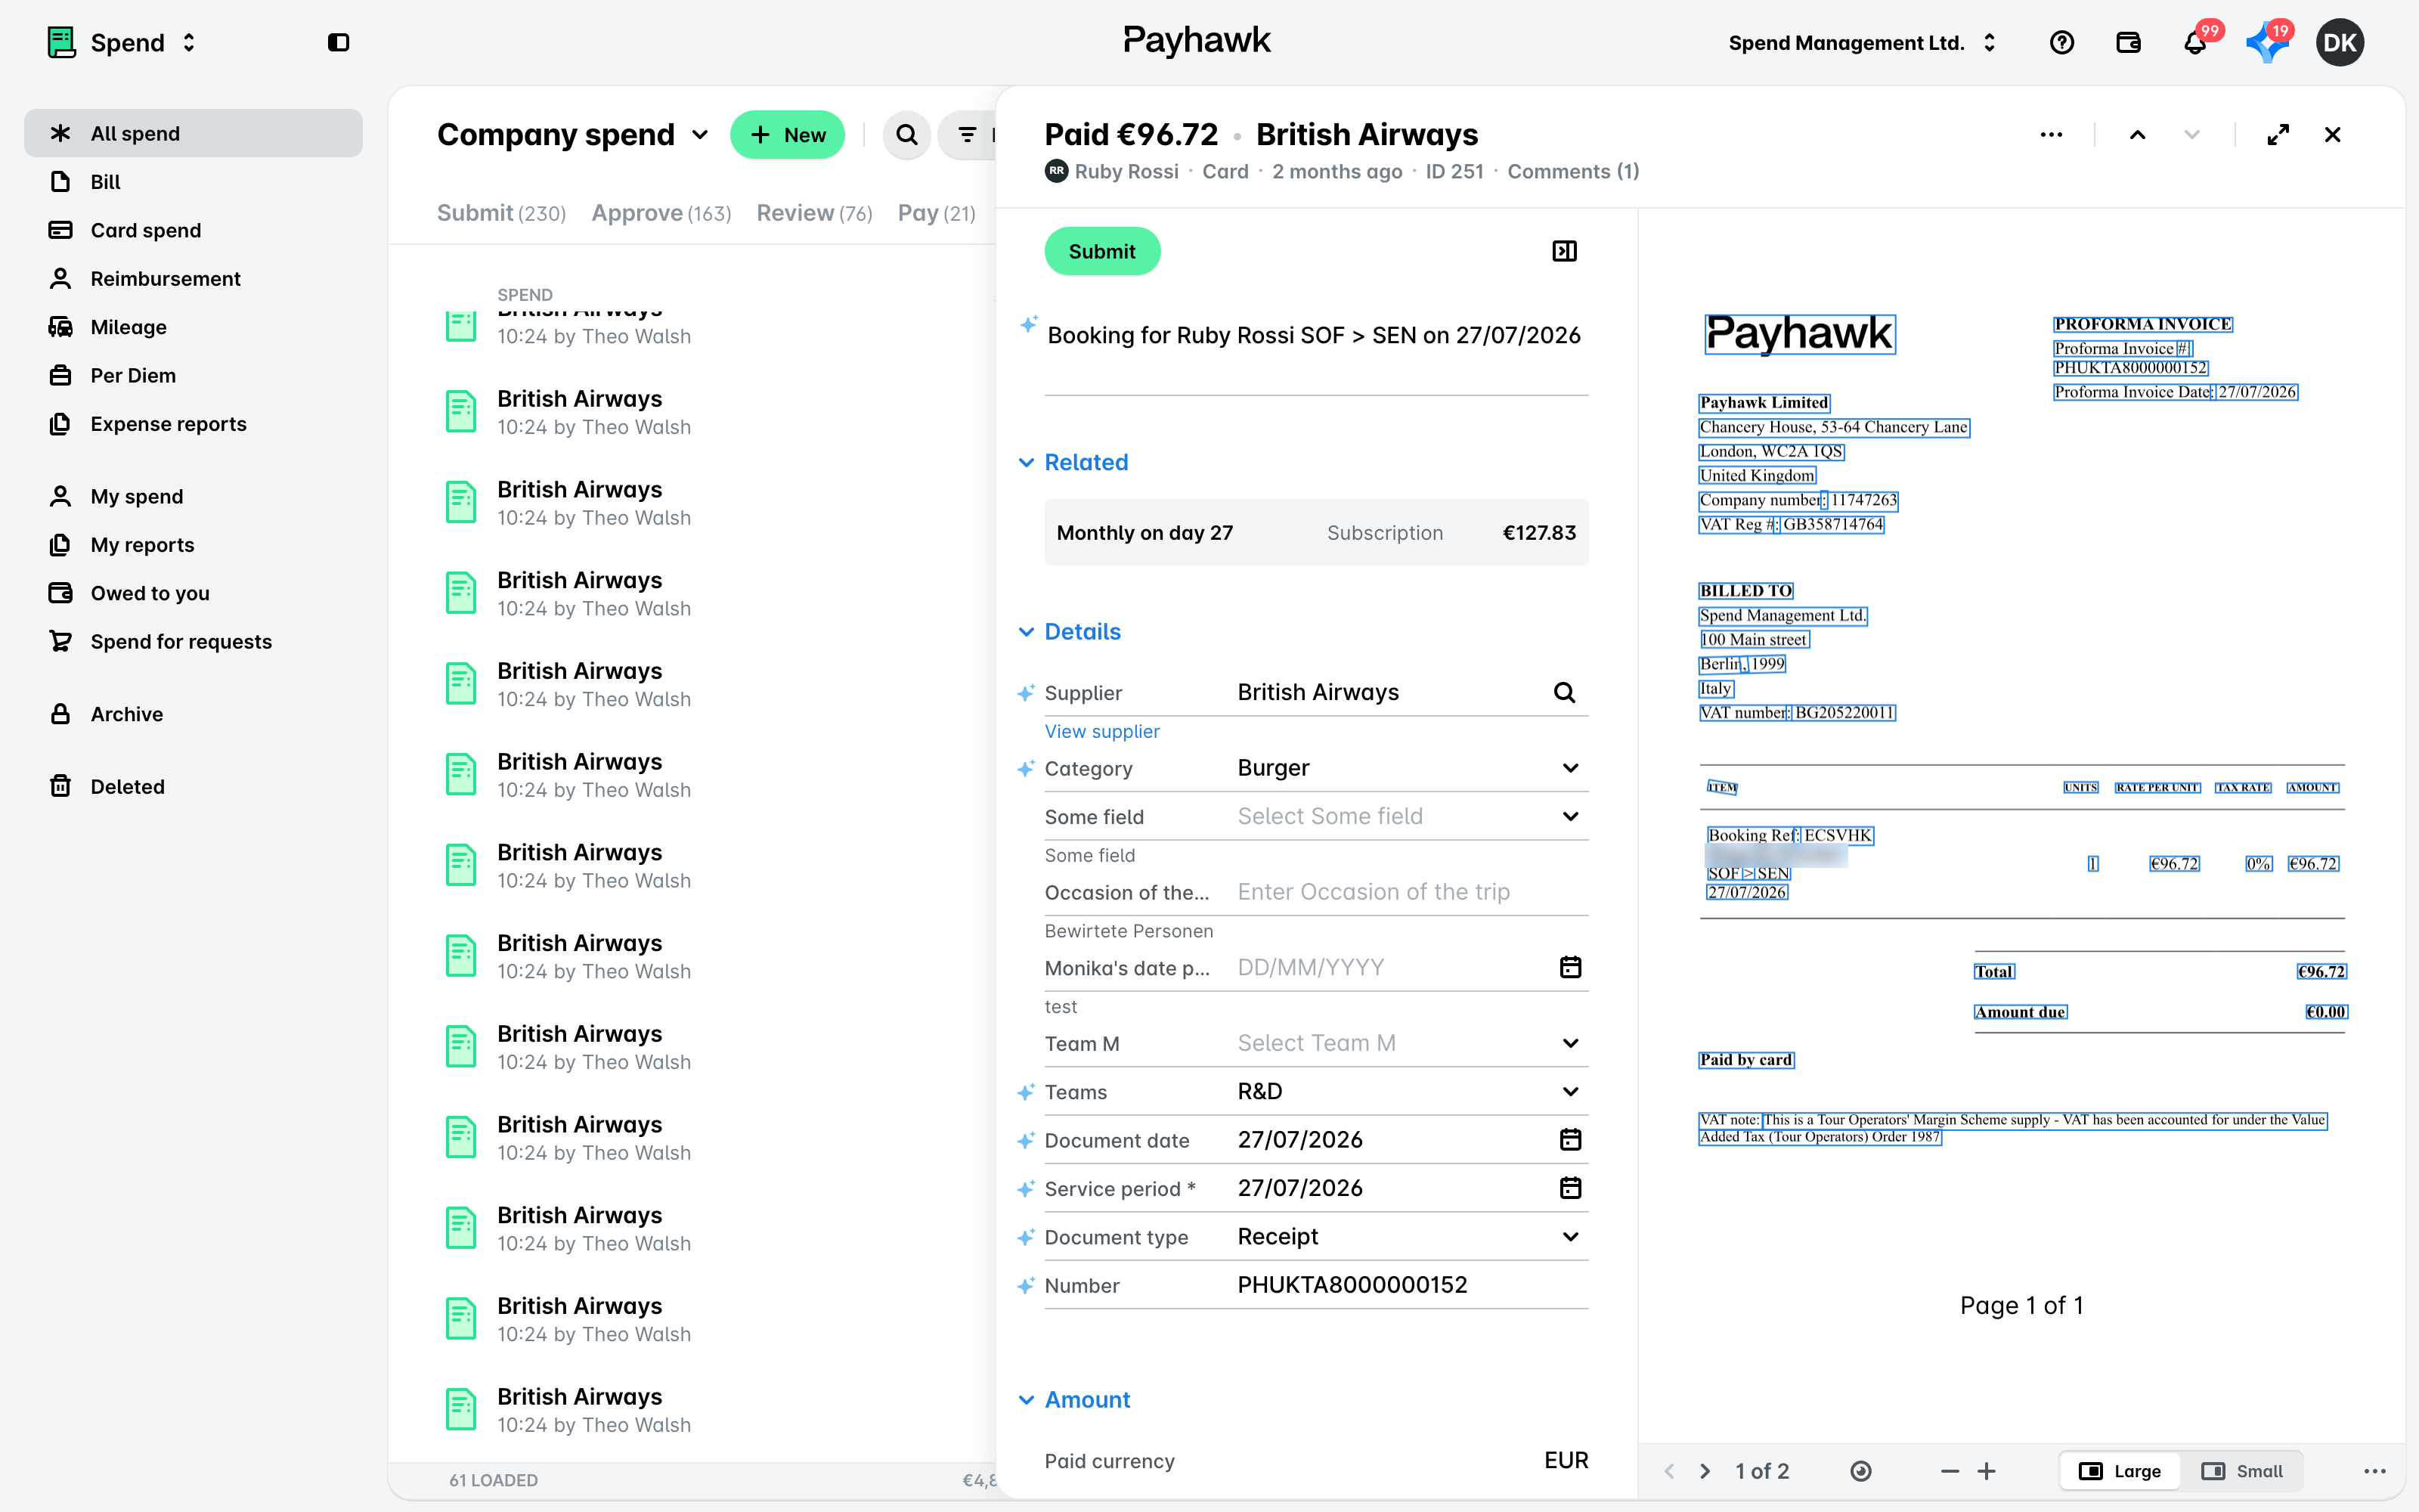The height and width of the screenshot is (1512, 2419).
Task: Open the AI assistant sparkle icon
Action: (2266, 43)
